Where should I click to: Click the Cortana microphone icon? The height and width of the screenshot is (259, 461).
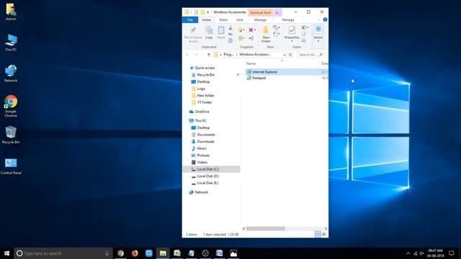[107, 253]
